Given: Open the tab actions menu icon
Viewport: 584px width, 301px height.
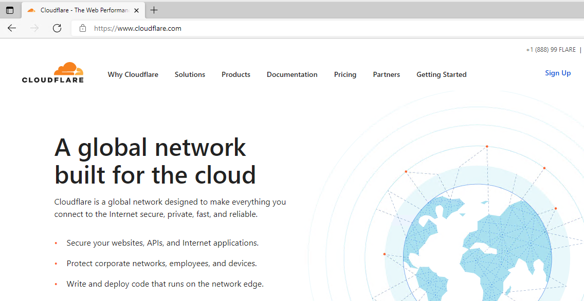Looking at the screenshot, I should tap(10, 10).
